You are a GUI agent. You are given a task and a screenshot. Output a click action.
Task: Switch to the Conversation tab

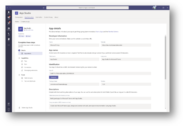point(19,17)
